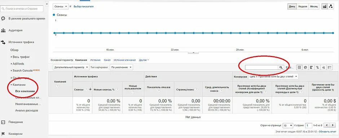Collapse the left navigation sidebar arrow
The height and width of the screenshot is (138, 339).
47,4
